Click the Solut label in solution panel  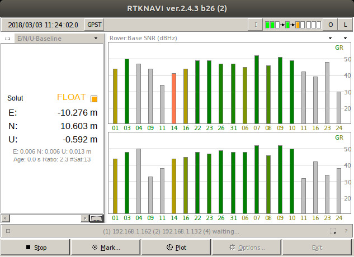[15, 98]
